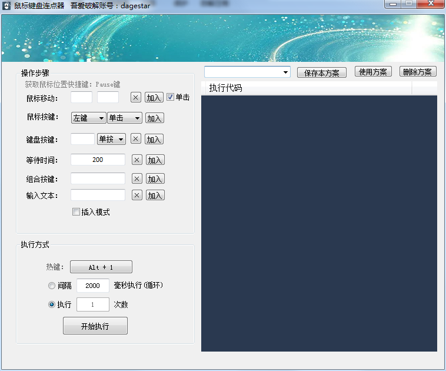Viewport: 446px width, 371px height.
Task: Click the X clear icon beside 等待时间
Action: (x=137, y=160)
